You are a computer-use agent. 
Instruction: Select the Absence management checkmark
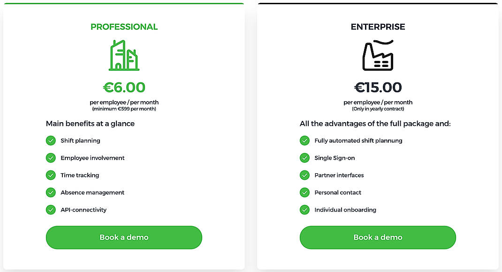tap(51, 192)
